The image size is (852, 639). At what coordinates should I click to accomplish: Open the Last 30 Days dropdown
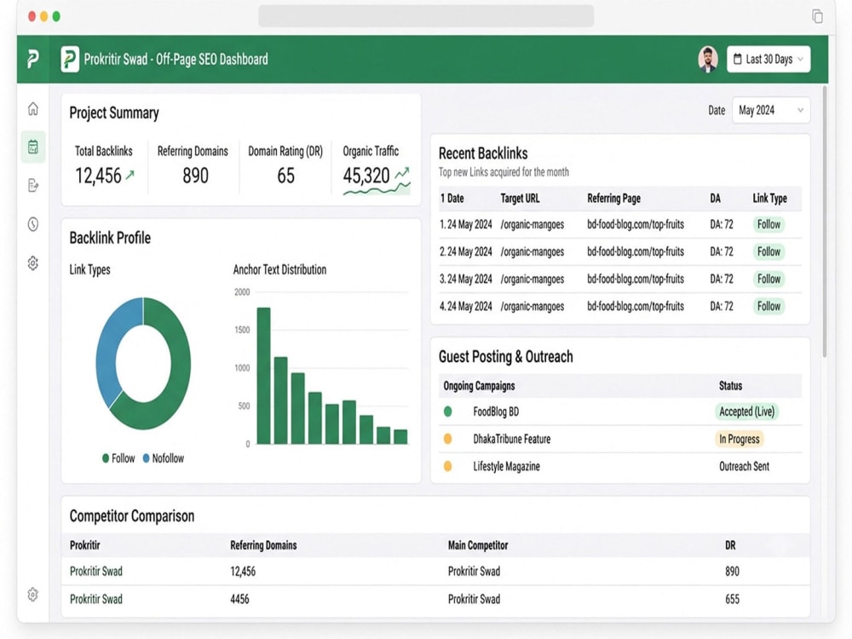tap(769, 59)
